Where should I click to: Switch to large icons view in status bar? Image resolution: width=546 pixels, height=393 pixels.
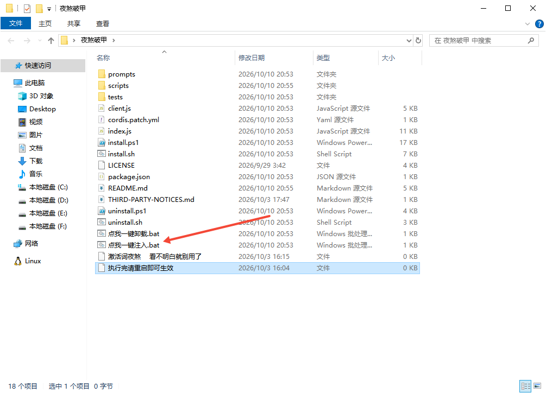pyautogui.click(x=537, y=386)
